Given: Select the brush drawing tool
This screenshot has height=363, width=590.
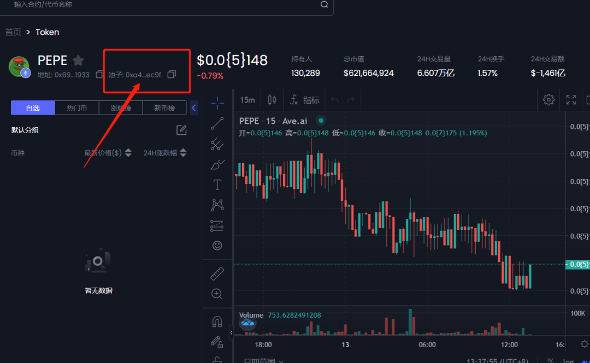Looking at the screenshot, I should point(217,164).
